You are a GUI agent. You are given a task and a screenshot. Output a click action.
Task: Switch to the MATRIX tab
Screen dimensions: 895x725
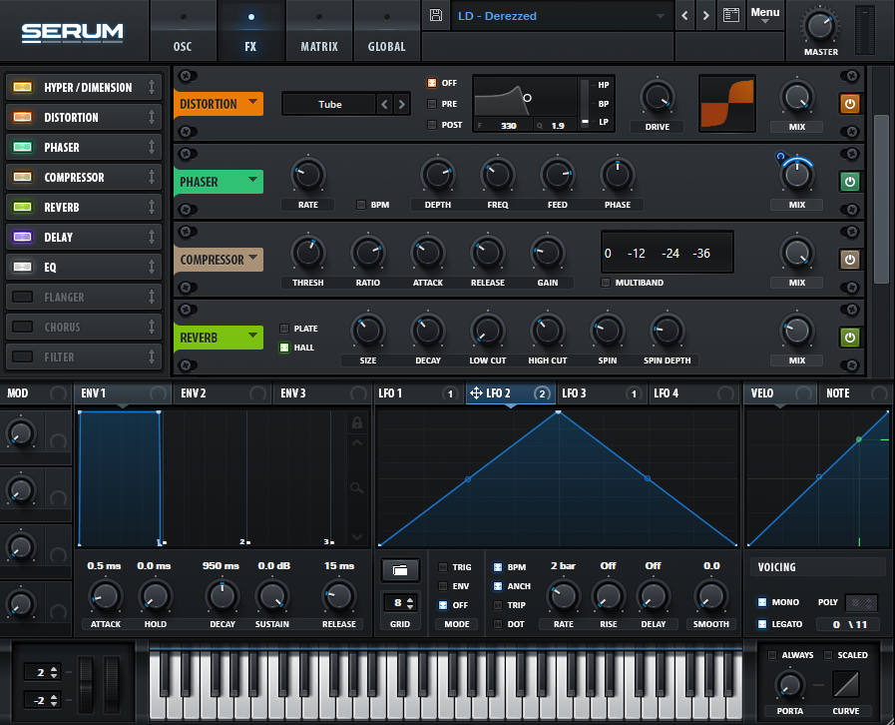tap(319, 31)
